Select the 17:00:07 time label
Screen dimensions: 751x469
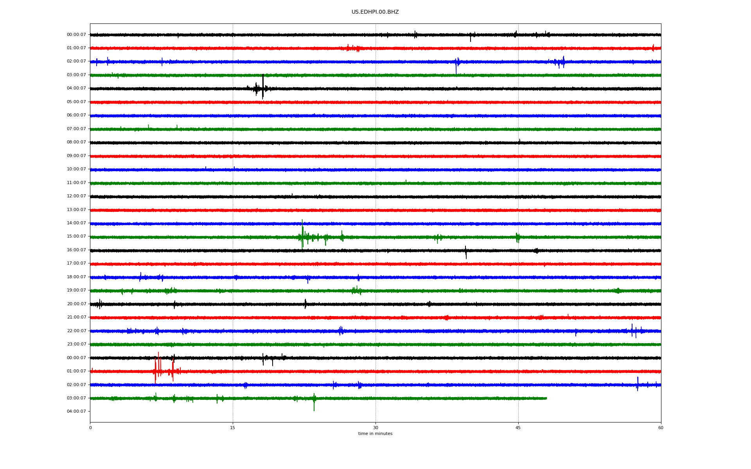click(76, 263)
